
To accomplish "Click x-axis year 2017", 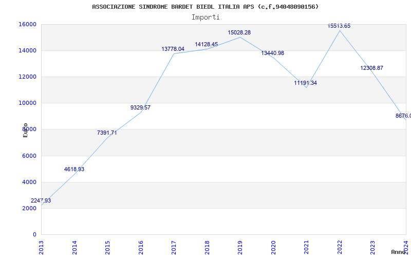I will 174,248.
